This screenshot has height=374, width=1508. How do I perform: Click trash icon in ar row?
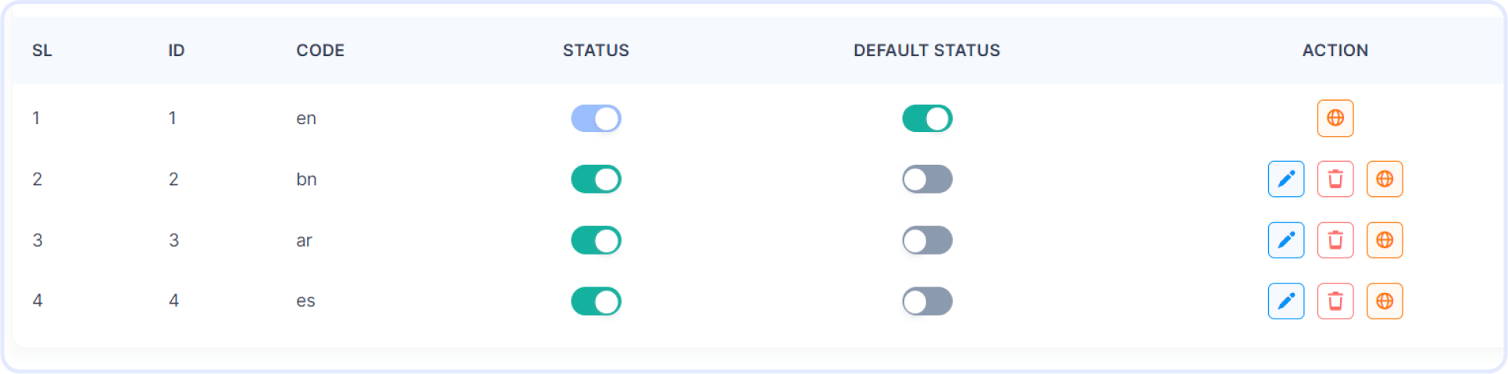[1335, 240]
